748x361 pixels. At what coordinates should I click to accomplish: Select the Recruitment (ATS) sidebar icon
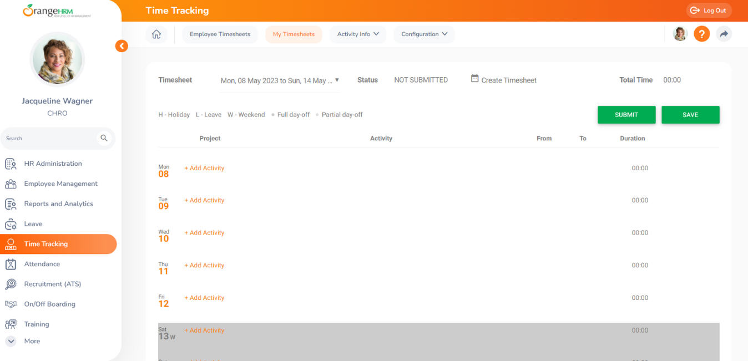tap(11, 284)
